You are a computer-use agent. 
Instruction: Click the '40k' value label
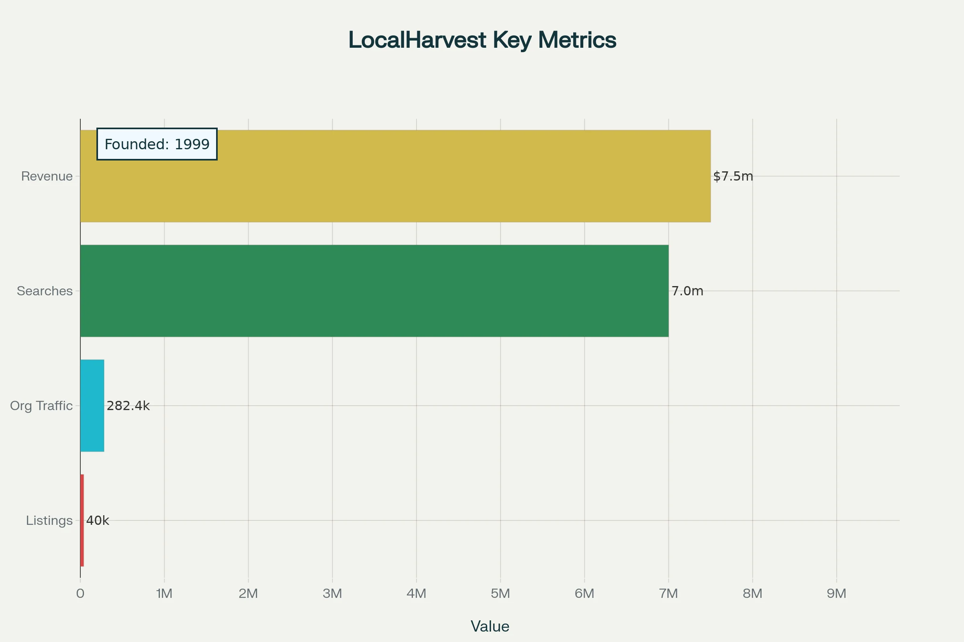click(98, 520)
